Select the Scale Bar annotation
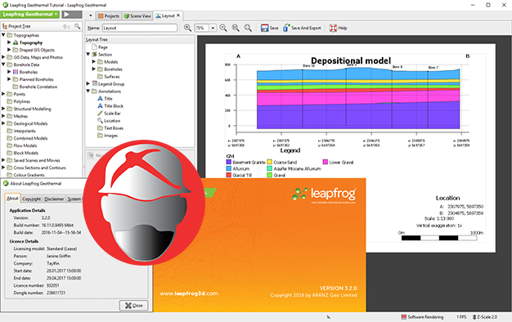This screenshot has width=512, height=322. point(112,114)
